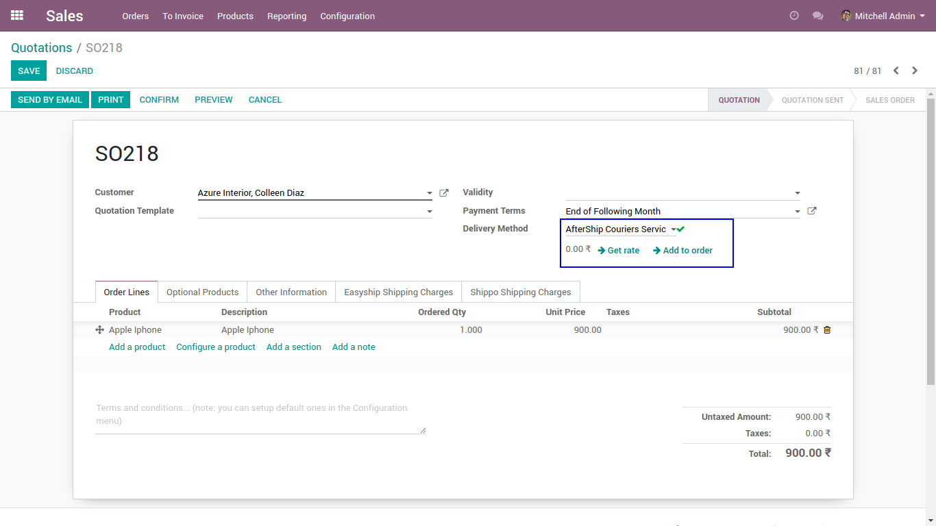Open the activities clock icon
This screenshot has height=526, width=936.
794,16
